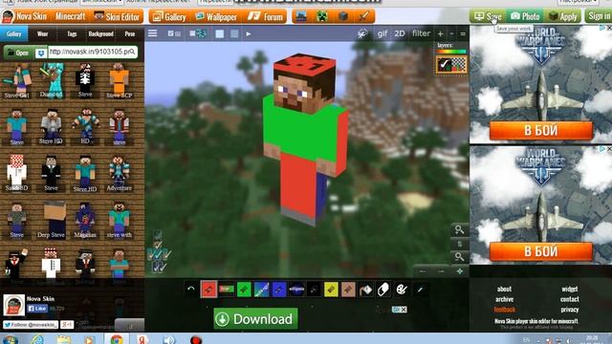This screenshot has width=612, height=344.
Task: Select the blue color brush swatch
Action: click(279, 290)
